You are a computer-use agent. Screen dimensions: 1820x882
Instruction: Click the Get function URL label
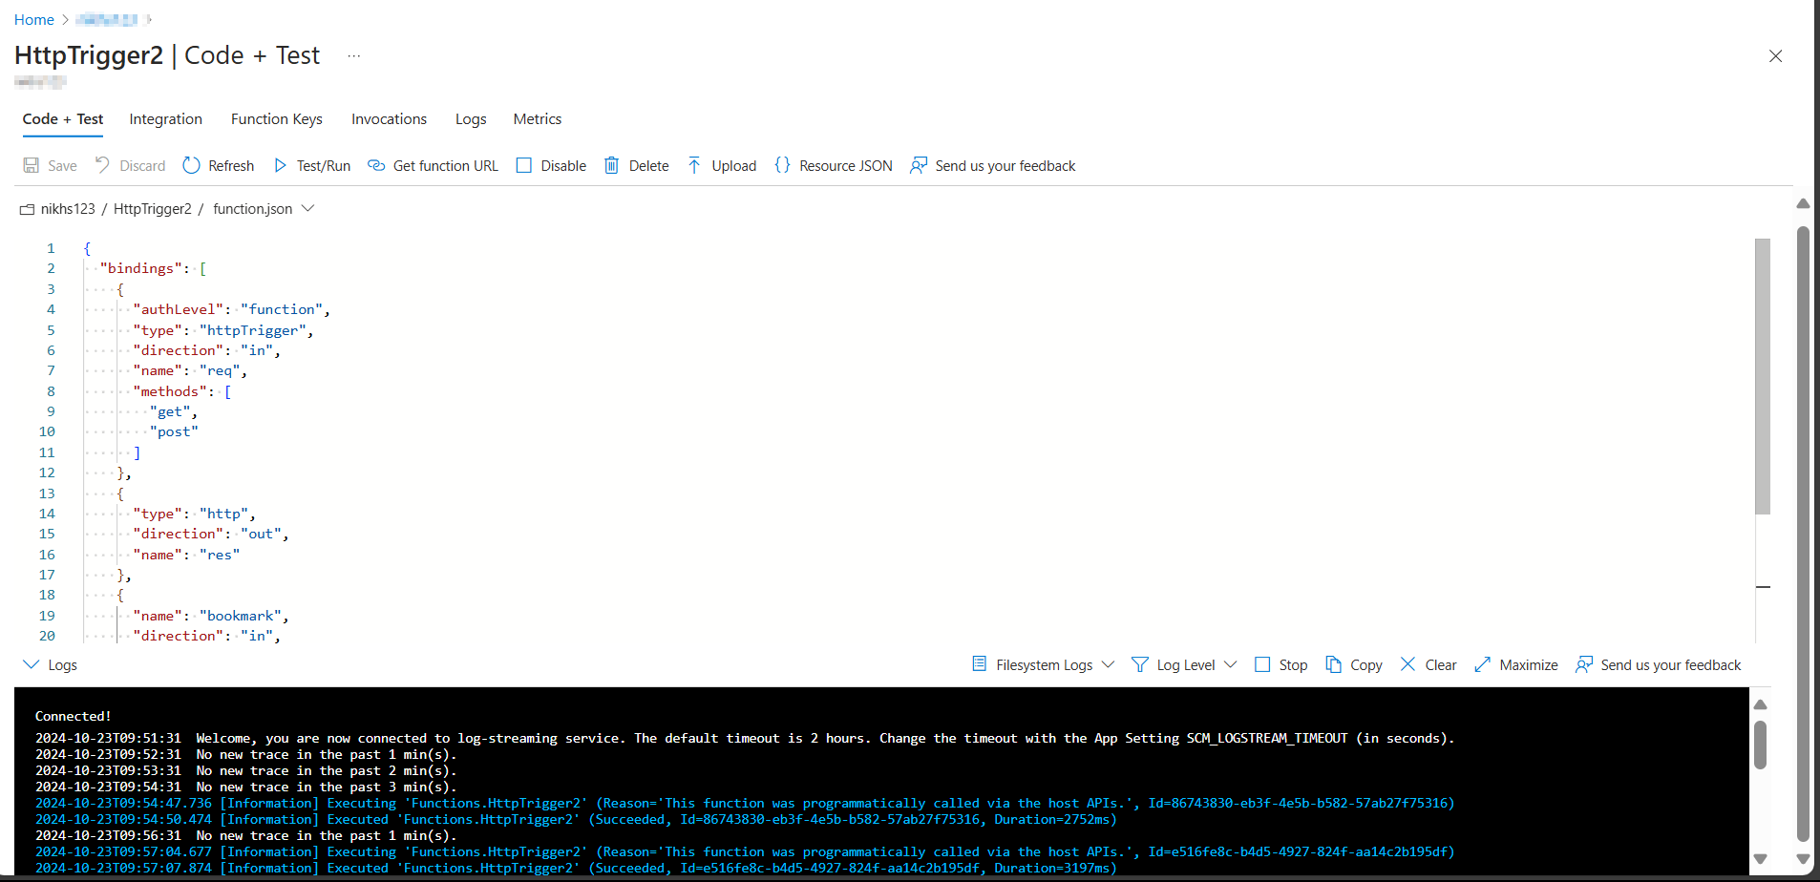click(446, 166)
